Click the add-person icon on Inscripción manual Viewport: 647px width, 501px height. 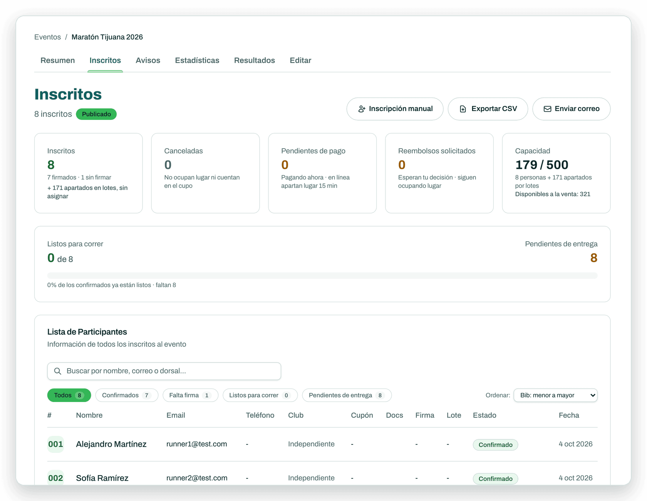362,109
